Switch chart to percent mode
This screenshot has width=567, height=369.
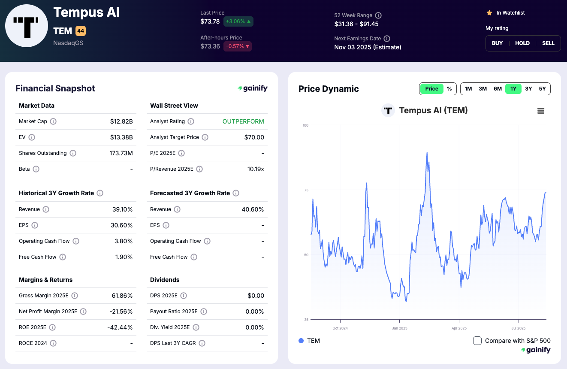(x=449, y=89)
